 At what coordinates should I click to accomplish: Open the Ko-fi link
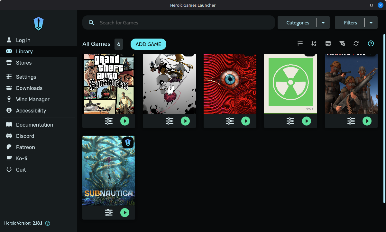39,158
